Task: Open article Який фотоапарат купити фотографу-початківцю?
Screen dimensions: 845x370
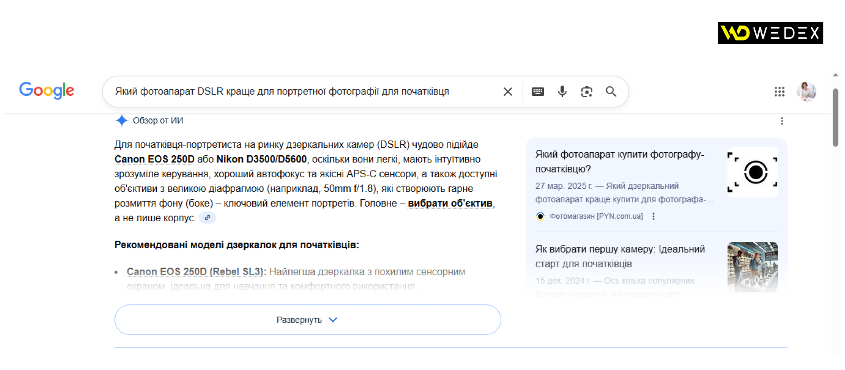Action: coord(620,161)
